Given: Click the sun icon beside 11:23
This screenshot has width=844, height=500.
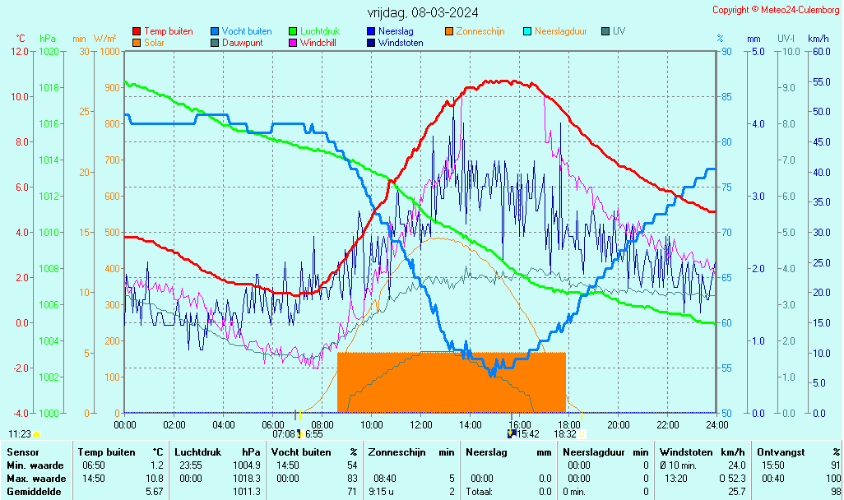Looking at the screenshot, I should click(x=37, y=433).
